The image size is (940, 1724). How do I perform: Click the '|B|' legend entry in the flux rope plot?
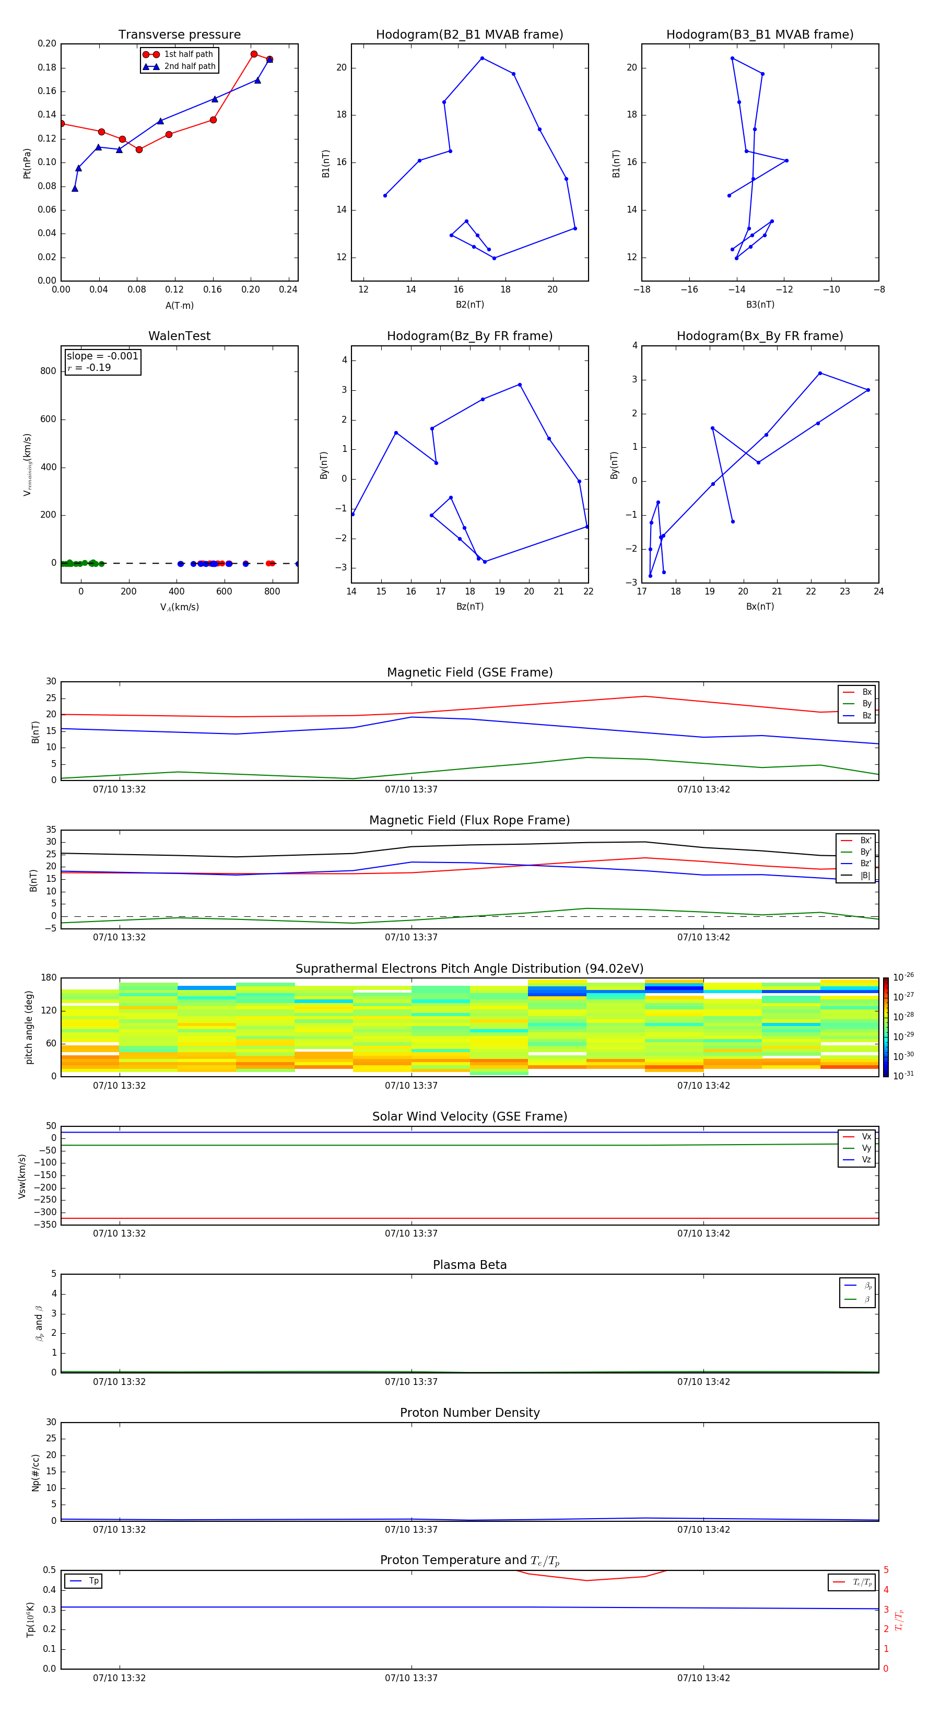coord(856,876)
